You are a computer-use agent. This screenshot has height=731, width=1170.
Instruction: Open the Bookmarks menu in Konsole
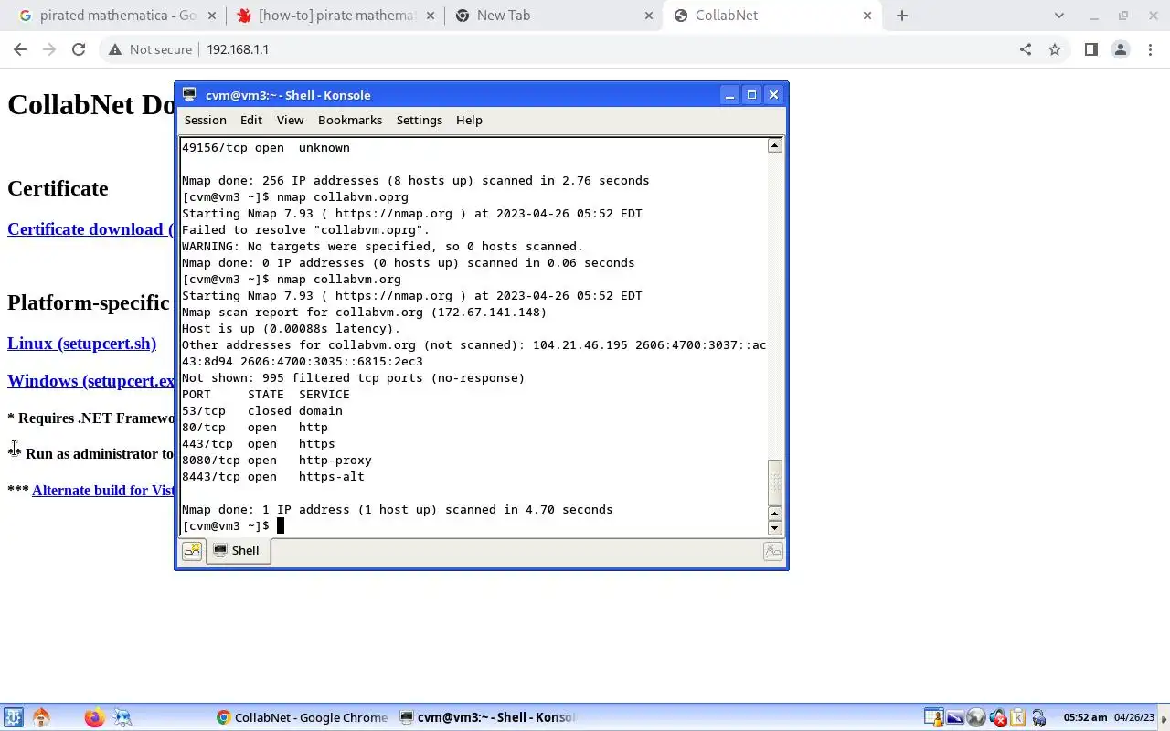[x=350, y=120]
